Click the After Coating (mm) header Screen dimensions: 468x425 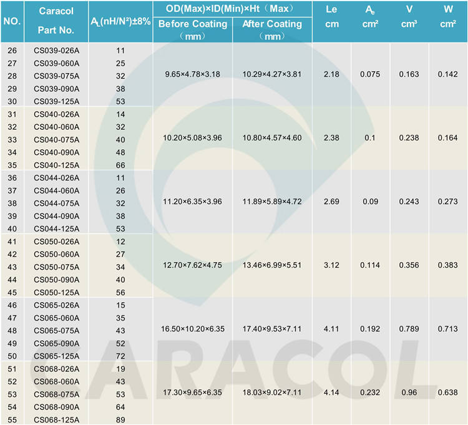point(272,30)
